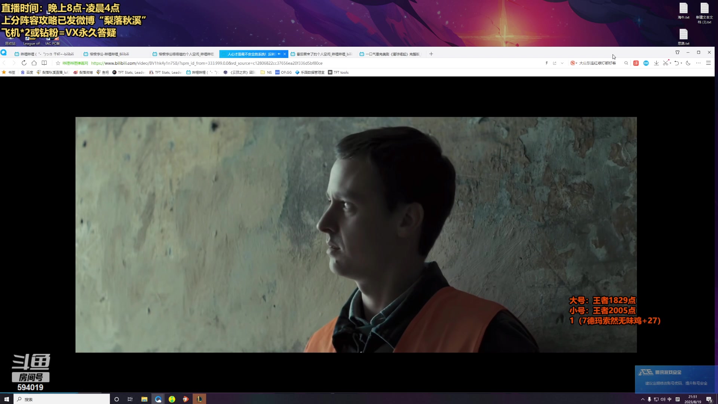Click the search magnifier icon

[626, 63]
